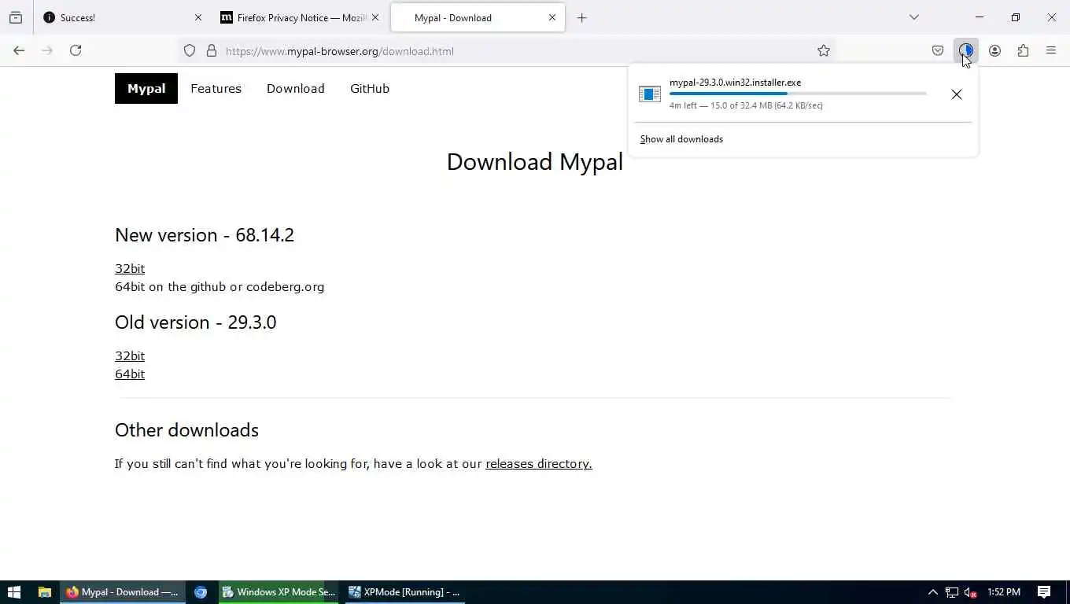This screenshot has width=1070, height=604.
Task: Close the Firefox Privacy Notice tab
Action: tap(375, 17)
